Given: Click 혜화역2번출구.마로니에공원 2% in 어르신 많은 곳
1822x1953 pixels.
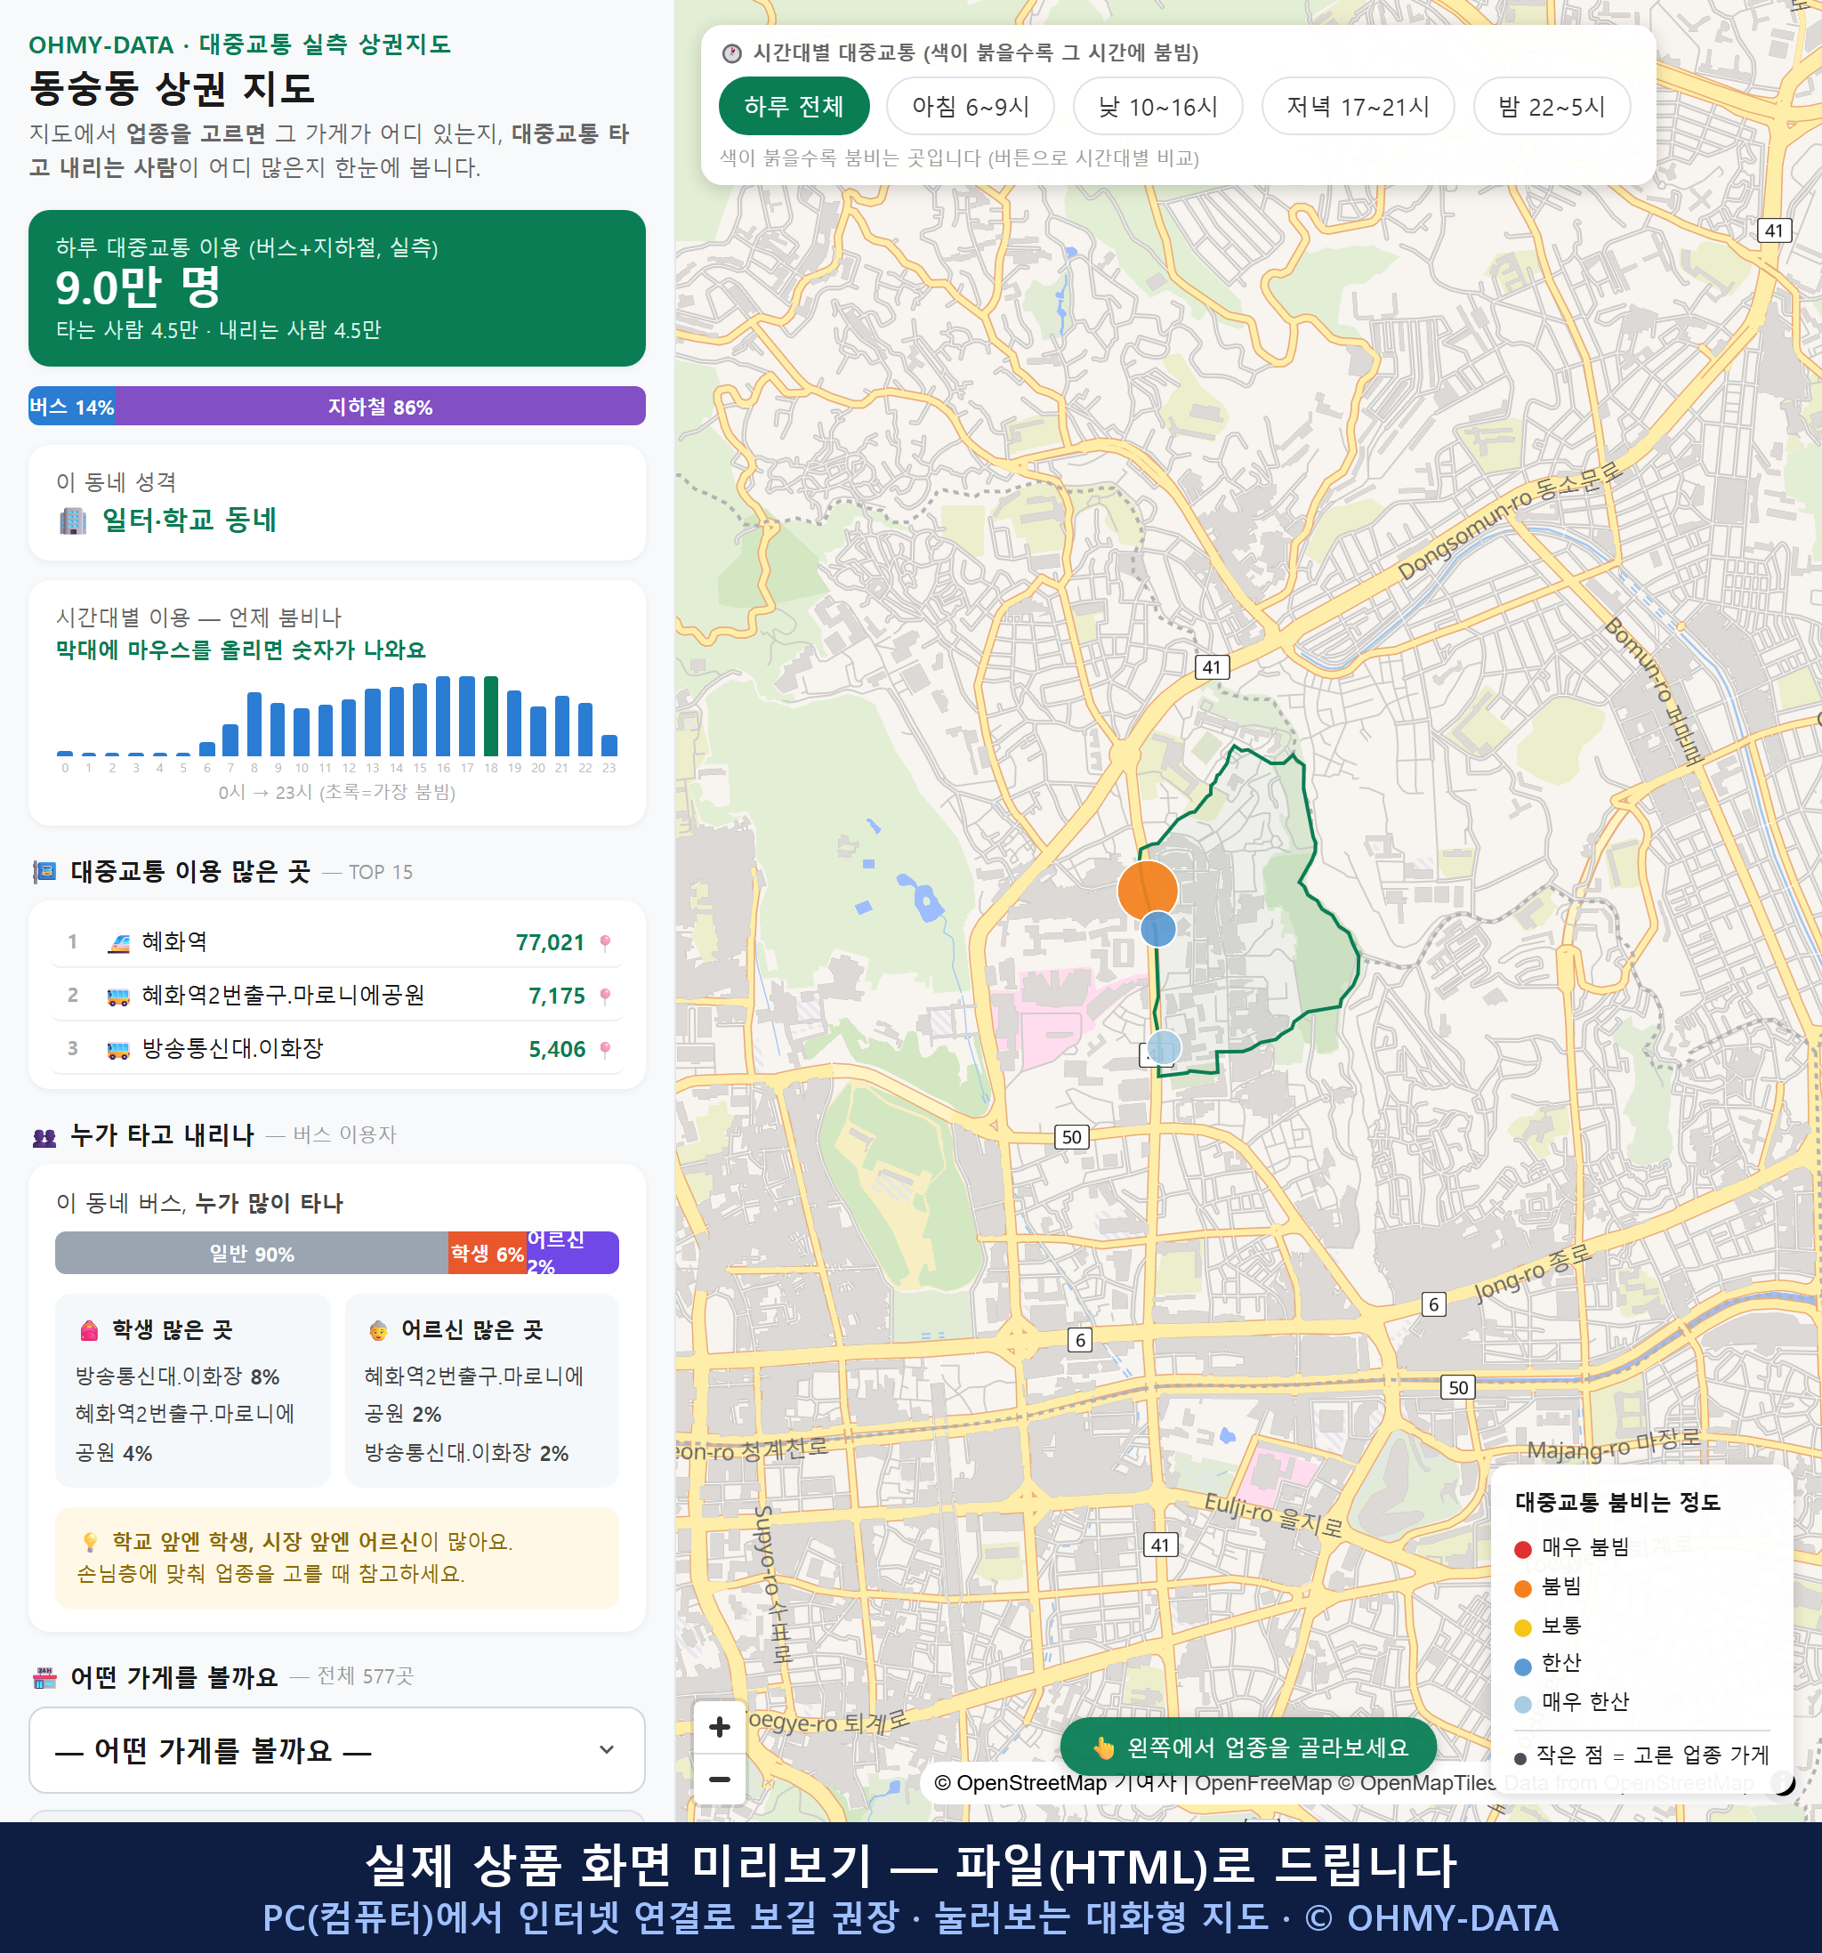Looking at the screenshot, I should [x=474, y=1394].
